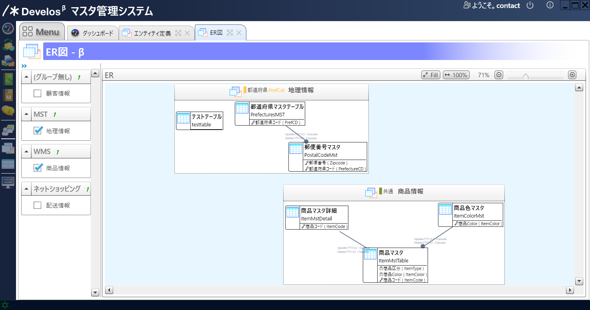The height and width of the screenshot is (310, 590).
Task: Enable the 顧客情報 checkbox
Action: pos(38,94)
